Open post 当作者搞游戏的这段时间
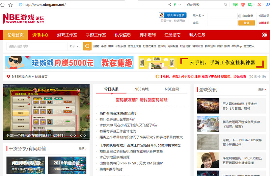 point(118,113)
